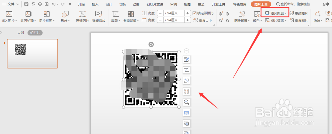The height and width of the screenshot is (134, 332).
Task: Switch to the 视图 tab
Action: tap(187, 4)
